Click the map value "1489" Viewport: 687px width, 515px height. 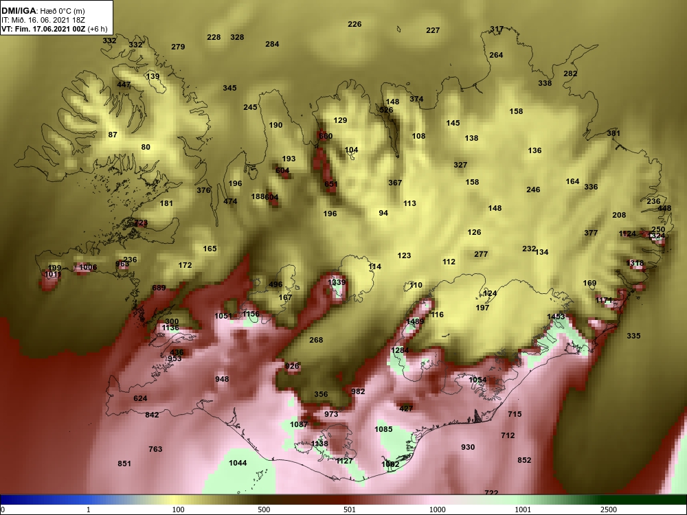pos(415,321)
